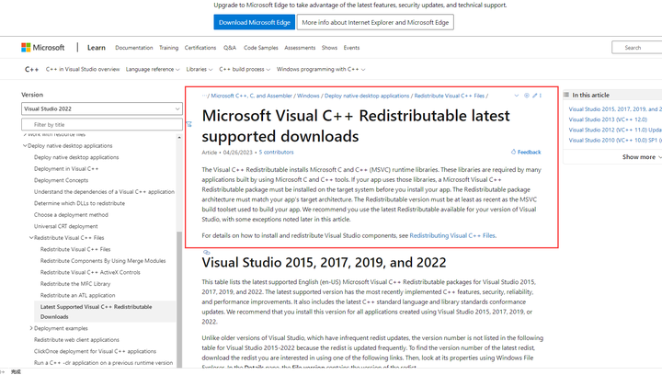Open ClickOnce deployment for Visual C++ applications
Screen dimensions: 662x375
[95, 351]
